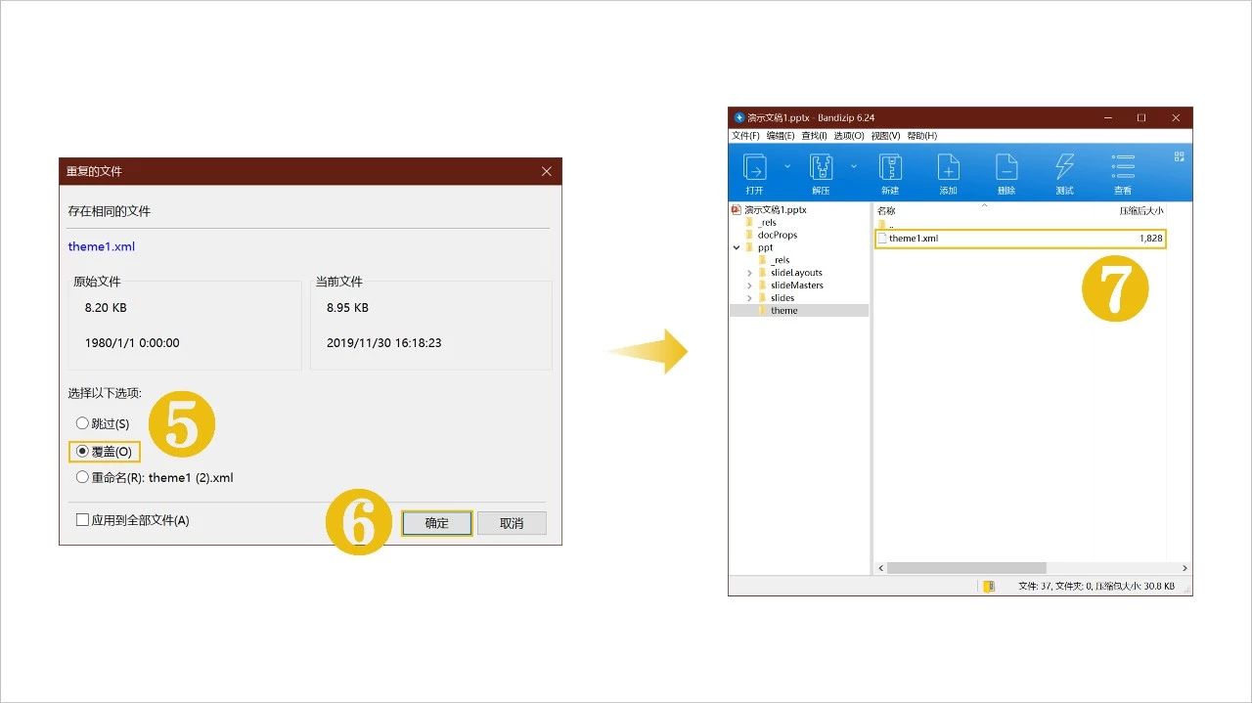1252x703 pixels.
Task: Click the grid layout icon at toolbar corner
Action: [x=1179, y=156]
